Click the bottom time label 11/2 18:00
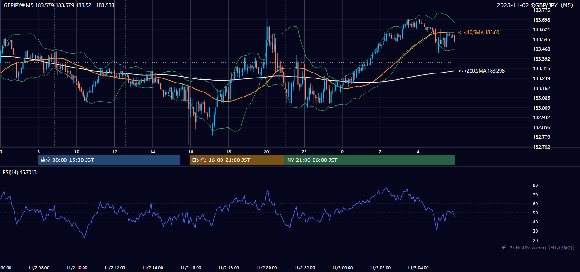This screenshot has width=580, height=272. click(229, 268)
